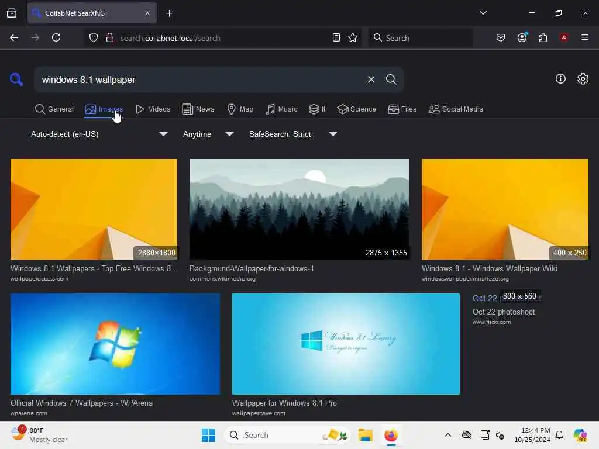The image size is (599, 449).
Task: Clear the search query with X
Action: [371, 80]
